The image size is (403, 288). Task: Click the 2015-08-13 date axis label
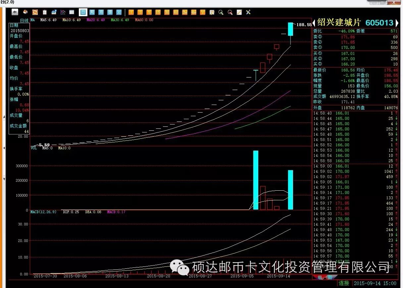[117, 275]
